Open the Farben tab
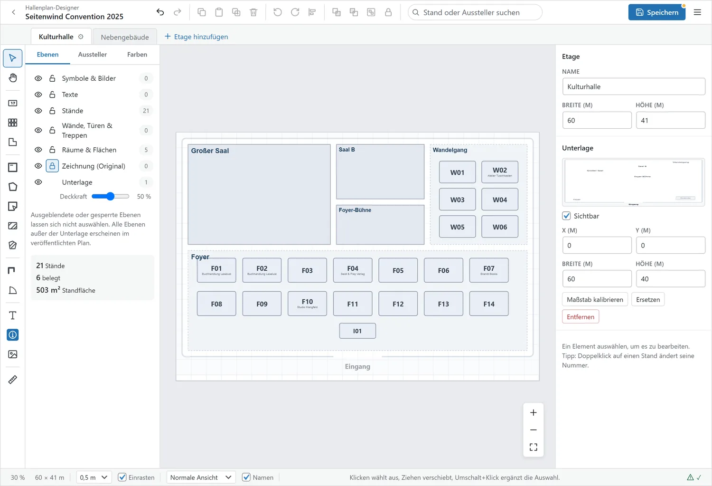The width and height of the screenshot is (712, 486). [x=137, y=55]
